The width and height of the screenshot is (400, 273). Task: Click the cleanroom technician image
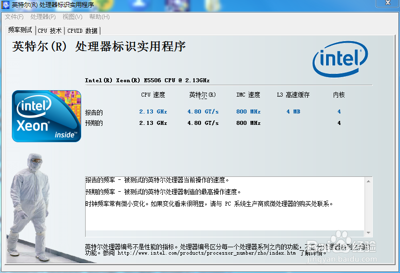click(x=30, y=208)
